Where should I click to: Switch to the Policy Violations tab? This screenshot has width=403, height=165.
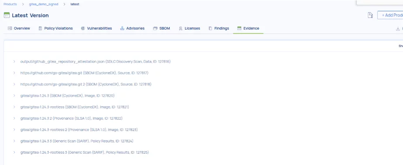55,28
